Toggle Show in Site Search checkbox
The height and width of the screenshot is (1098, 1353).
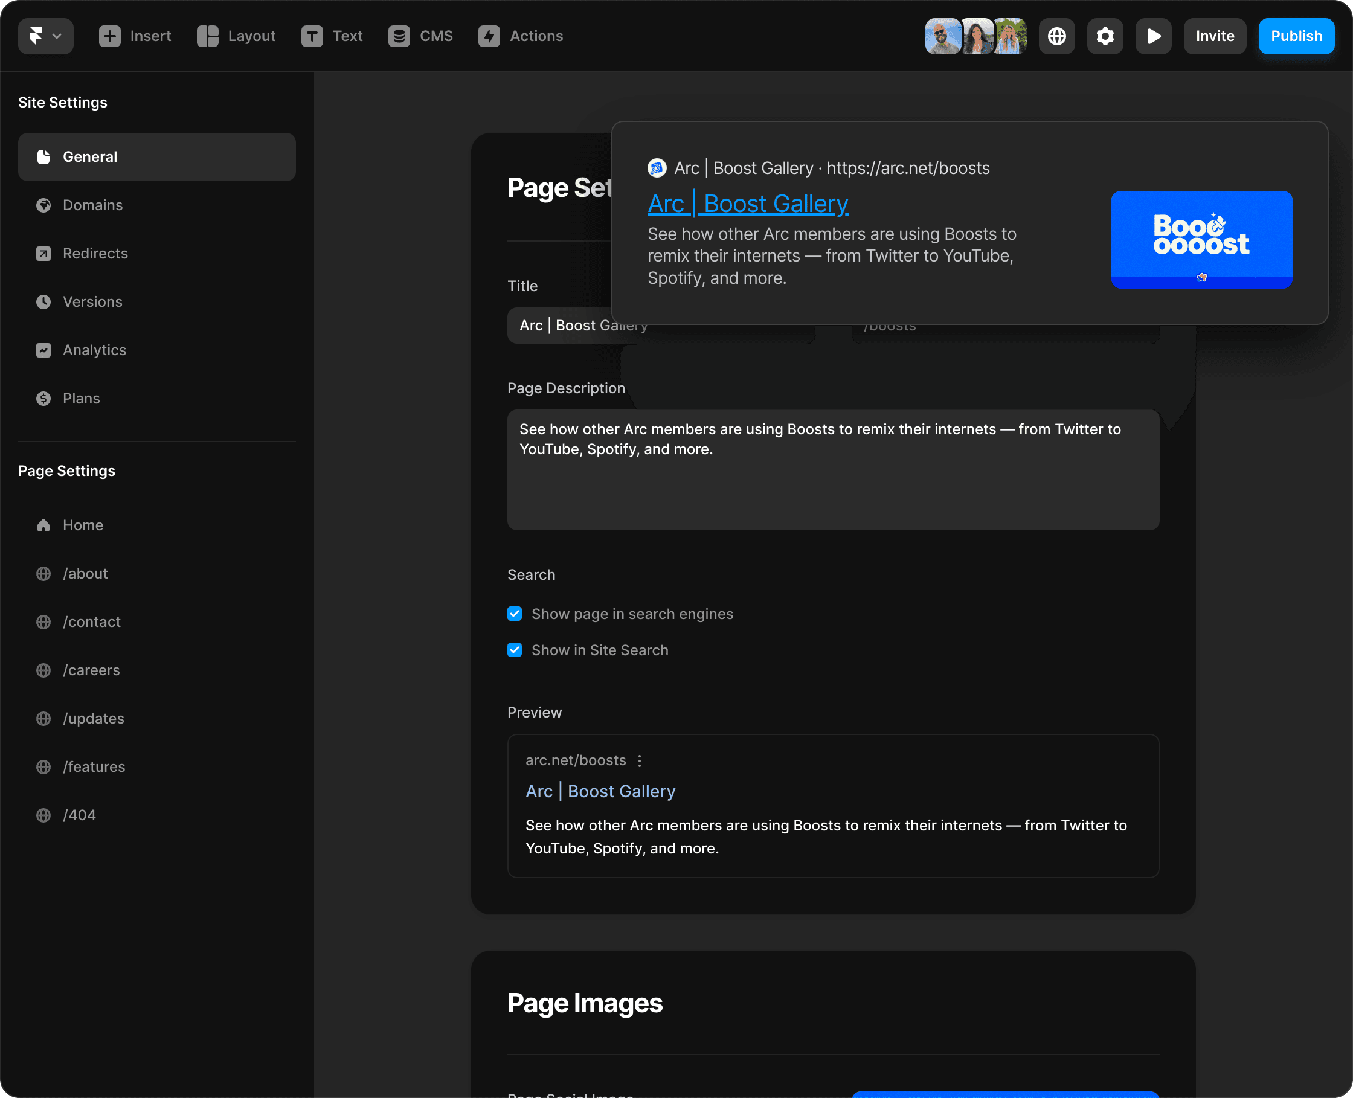[515, 650]
